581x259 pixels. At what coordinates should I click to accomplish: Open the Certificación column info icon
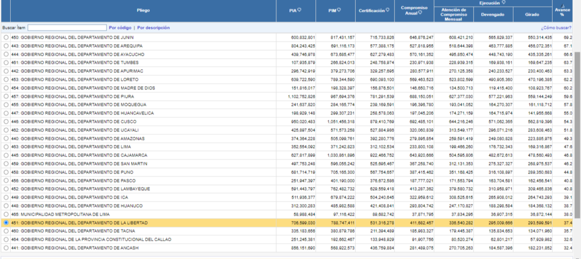[388, 10]
